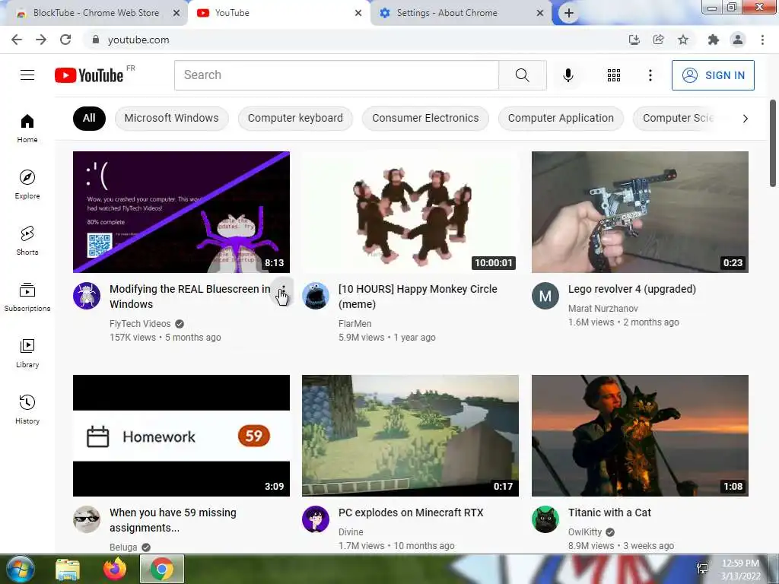Click the Lego revolver thumbnail

(640, 212)
